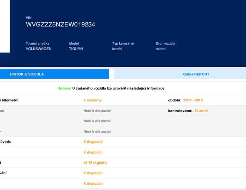
Task: Click the period value '2017 - 2017'
Action: (193, 100)
